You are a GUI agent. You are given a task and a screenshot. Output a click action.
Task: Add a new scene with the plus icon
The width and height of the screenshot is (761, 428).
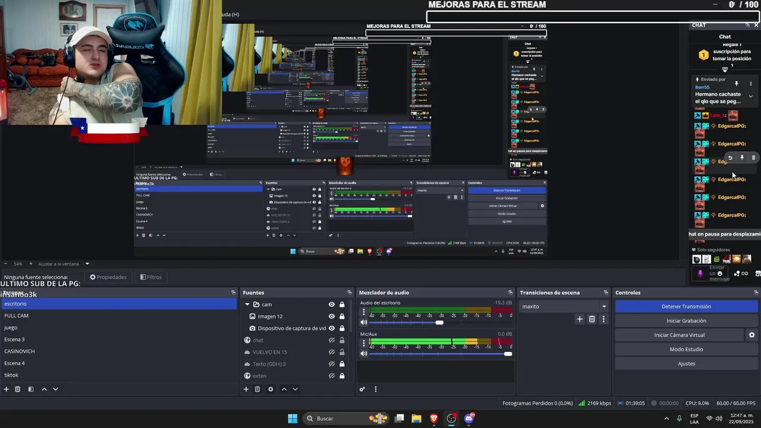(7, 389)
